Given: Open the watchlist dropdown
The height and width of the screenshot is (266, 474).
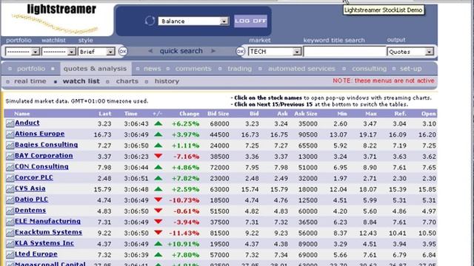Looking at the screenshot, I should point(59,52).
